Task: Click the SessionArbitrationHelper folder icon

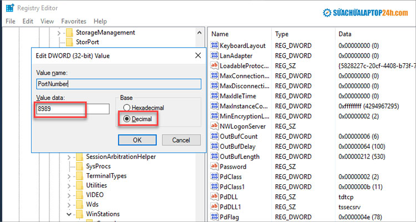Action: click(x=79, y=157)
